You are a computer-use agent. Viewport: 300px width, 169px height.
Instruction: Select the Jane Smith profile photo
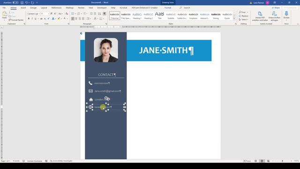[106, 50]
